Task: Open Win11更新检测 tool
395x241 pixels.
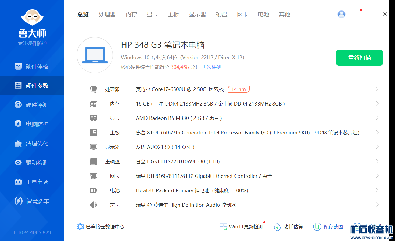Action: [x=241, y=227]
